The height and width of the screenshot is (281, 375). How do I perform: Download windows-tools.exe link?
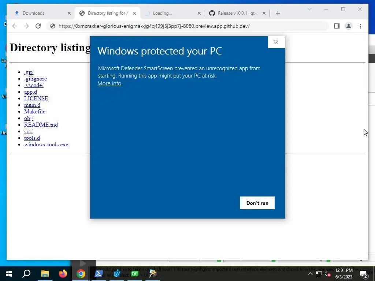pyautogui.click(x=46, y=145)
